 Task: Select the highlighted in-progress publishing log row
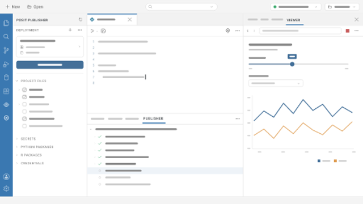click(165, 171)
